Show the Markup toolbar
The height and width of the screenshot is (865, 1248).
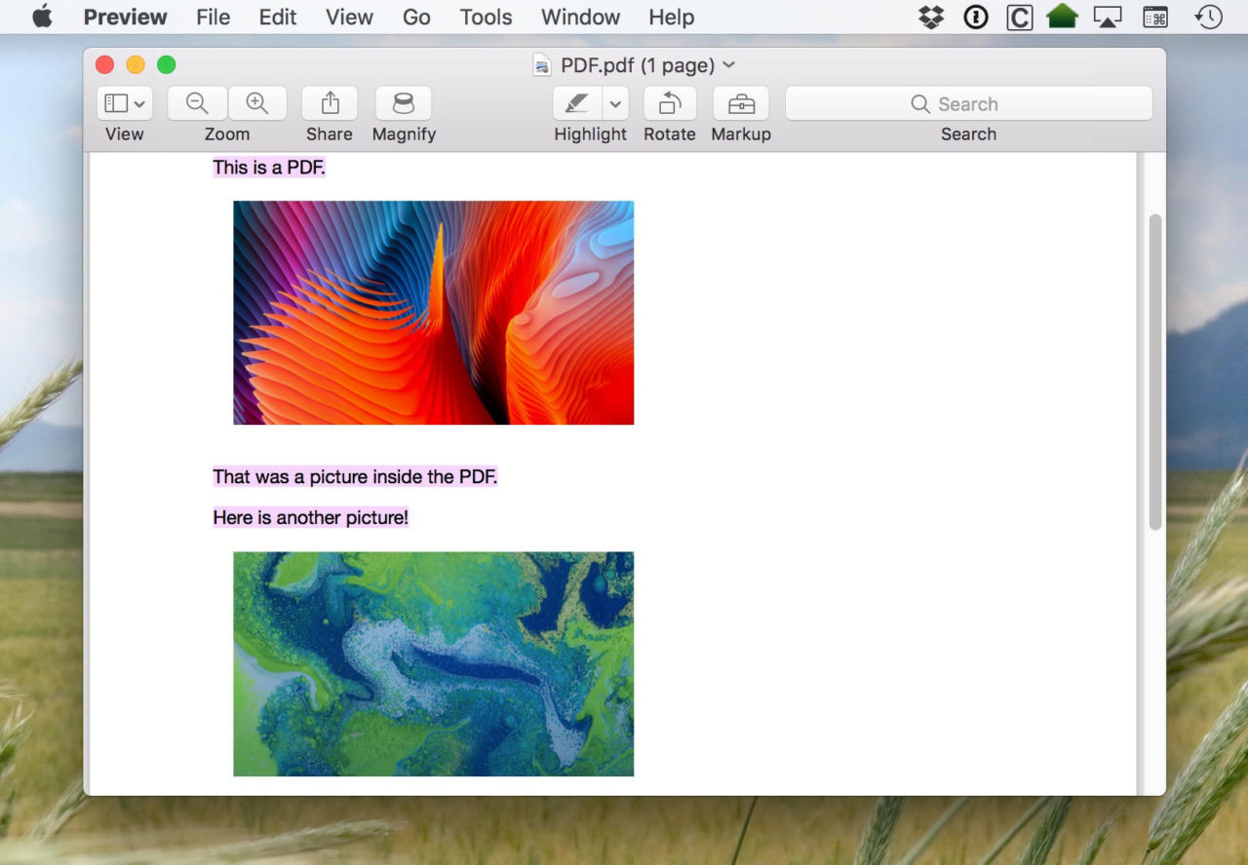(741, 103)
